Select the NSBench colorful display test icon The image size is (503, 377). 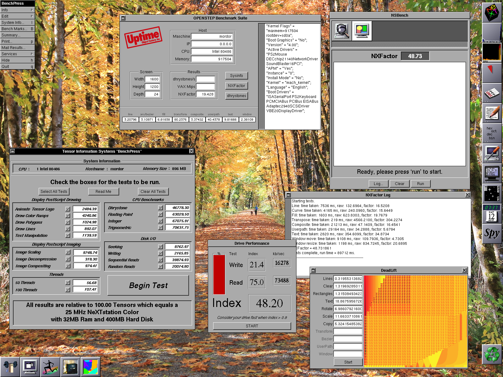point(362,31)
